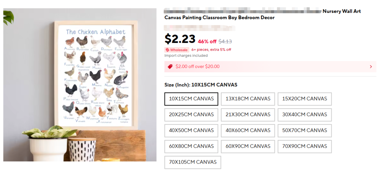The image size is (381, 172).
Task: Choose the 13X18CM CANVAS size
Action: [248, 99]
